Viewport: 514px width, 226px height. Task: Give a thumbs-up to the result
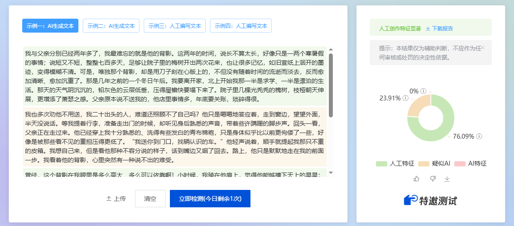pos(416,179)
